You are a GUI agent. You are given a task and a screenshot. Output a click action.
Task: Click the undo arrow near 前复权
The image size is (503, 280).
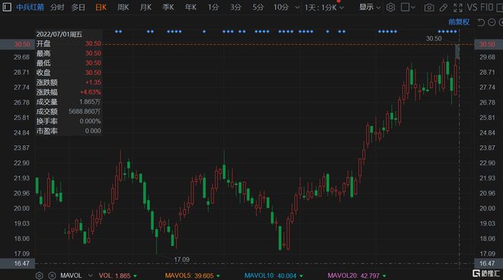[481, 22]
